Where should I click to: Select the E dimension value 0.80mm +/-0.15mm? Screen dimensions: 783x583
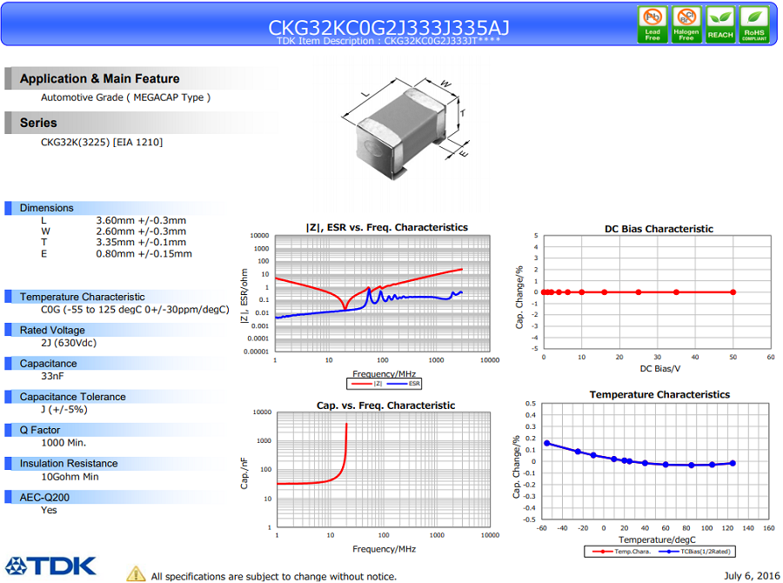pyautogui.click(x=144, y=254)
